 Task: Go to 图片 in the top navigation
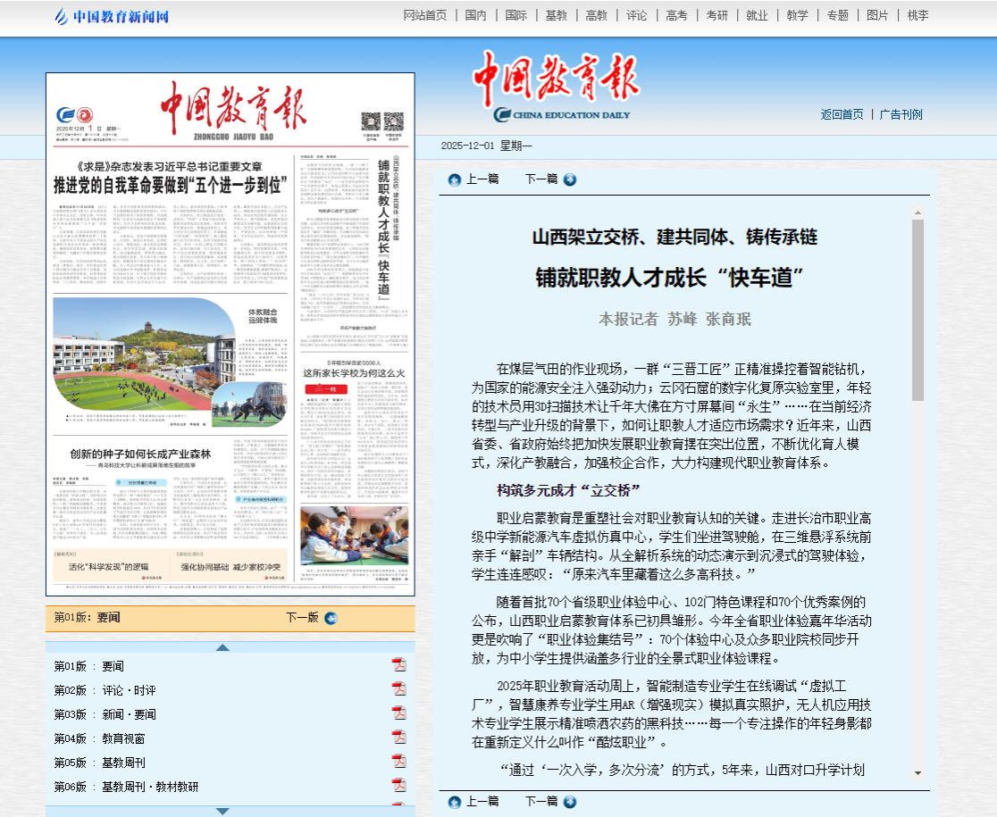(877, 15)
